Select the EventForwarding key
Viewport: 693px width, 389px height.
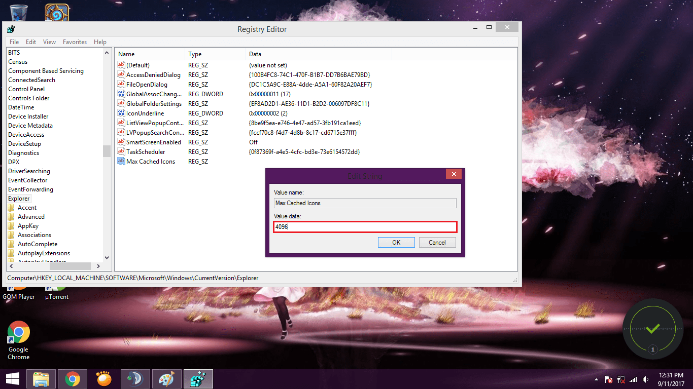30,189
